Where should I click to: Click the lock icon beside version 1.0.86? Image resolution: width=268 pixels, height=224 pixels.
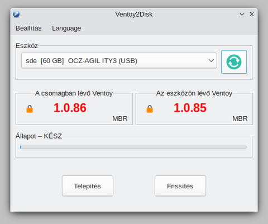tap(30, 109)
